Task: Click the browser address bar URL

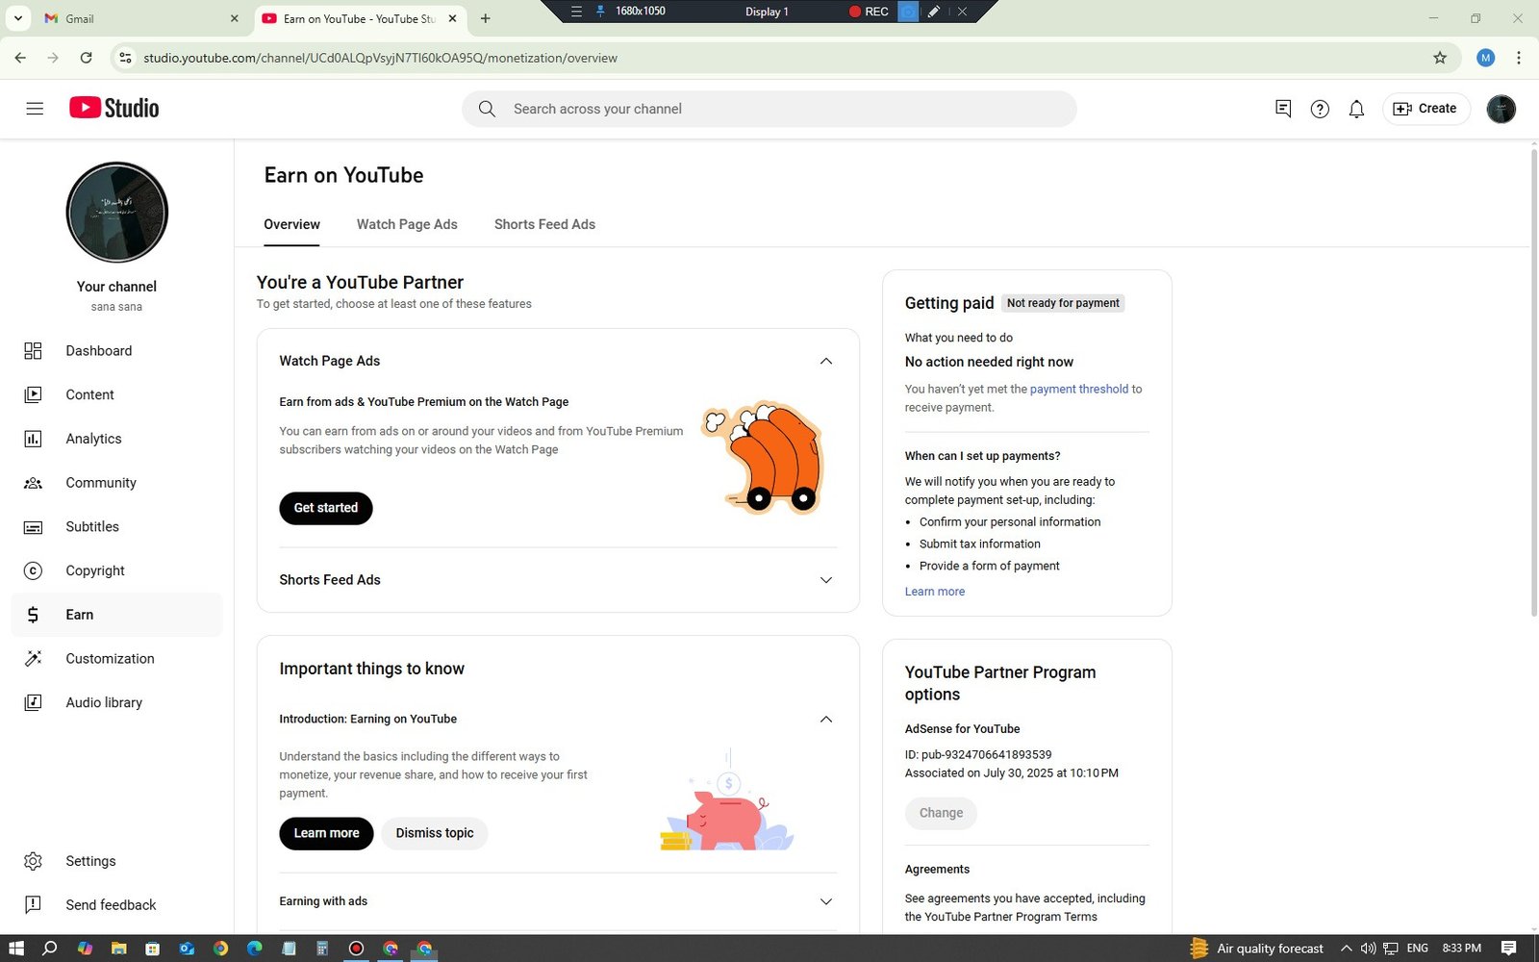Action: pyautogui.click(x=380, y=58)
